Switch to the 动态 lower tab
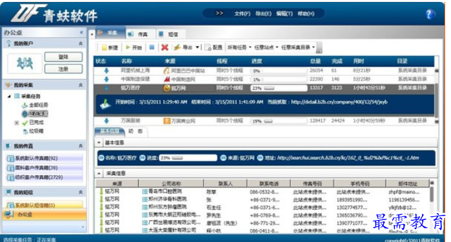 point(135,131)
